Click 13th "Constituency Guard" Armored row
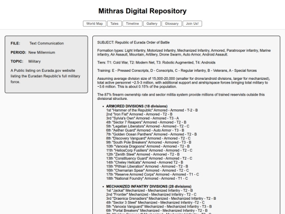The width and height of the screenshot is (285, 214). pos(149,159)
